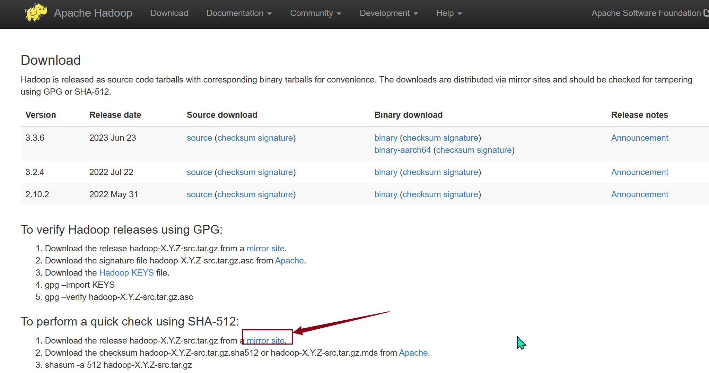This screenshot has height=373, width=709.
Task: Open binary checksum for version 2.10.2
Action: pyautogui.click(x=422, y=194)
